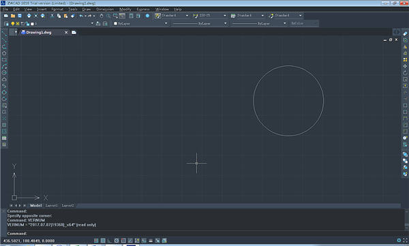Viewport: 409px width, 246px height.
Task: Open the ByLayer color dropdown
Action: [x=141, y=23]
